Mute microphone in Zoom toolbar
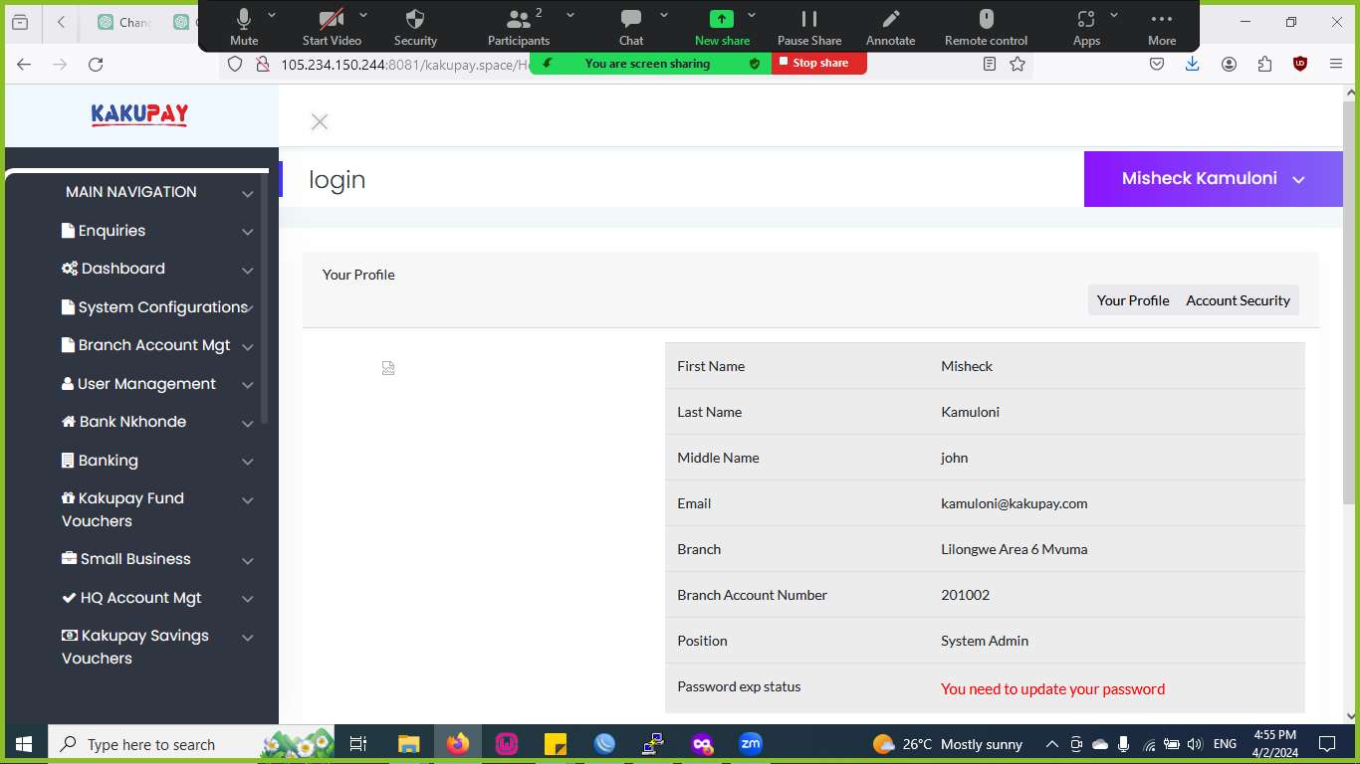Image resolution: width=1360 pixels, height=764 pixels. pyautogui.click(x=244, y=27)
